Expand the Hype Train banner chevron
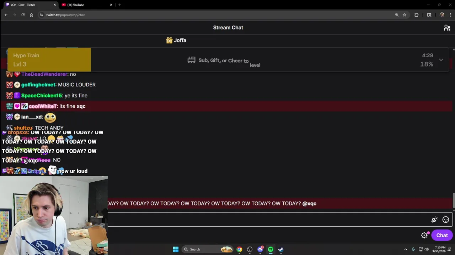The width and height of the screenshot is (455, 255). click(441, 60)
